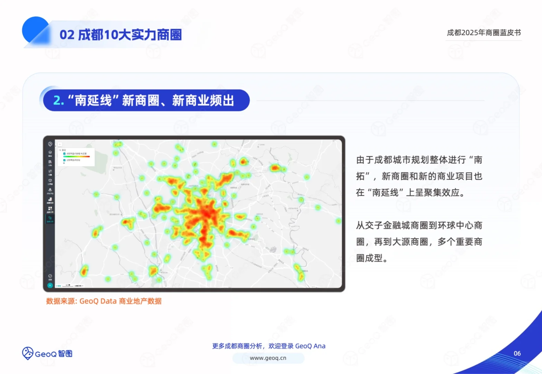
Task: Click the heatmap color gradient bar in the legend
Action: point(76,157)
